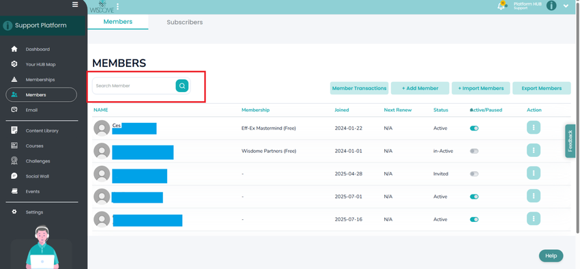Image resolution: width=580 pixels, height=269 pixels.
Task: Click the Export Members button
Action: pyautogui.click(x=542, y=88)
